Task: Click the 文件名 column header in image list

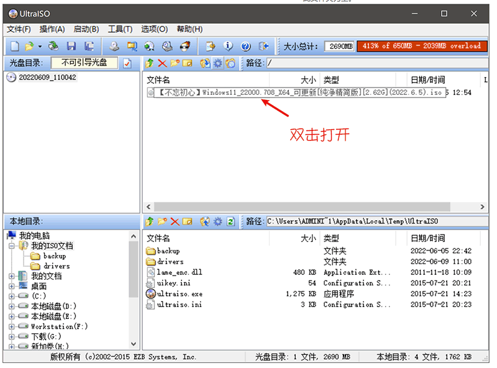Action: click(158, 80)
